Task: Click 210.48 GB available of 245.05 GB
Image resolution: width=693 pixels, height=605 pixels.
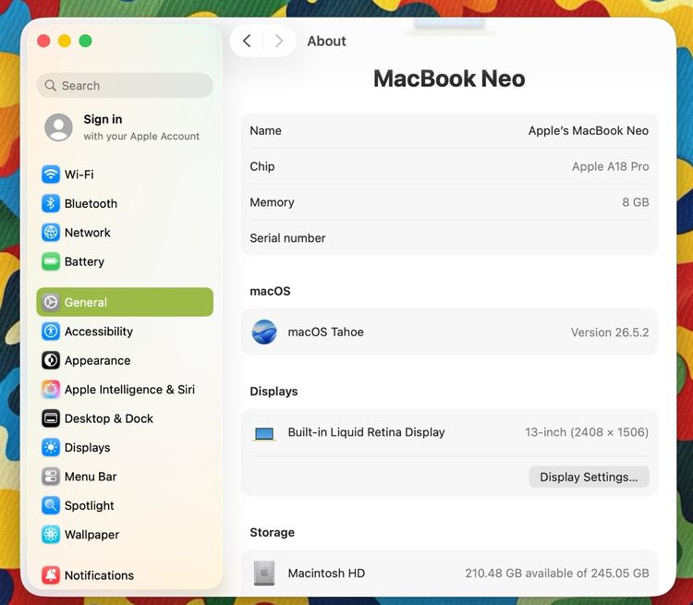Action: 557,574
